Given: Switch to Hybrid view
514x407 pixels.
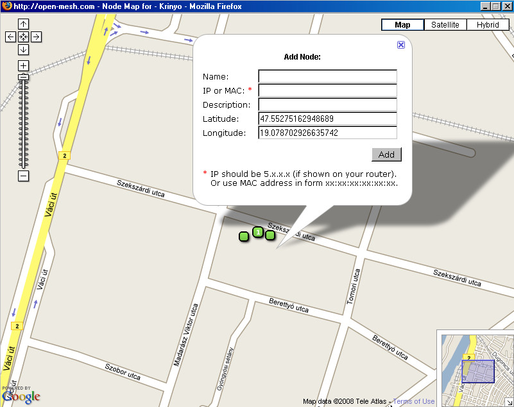Looking at the screenshot, I should [x=488, y=25].
